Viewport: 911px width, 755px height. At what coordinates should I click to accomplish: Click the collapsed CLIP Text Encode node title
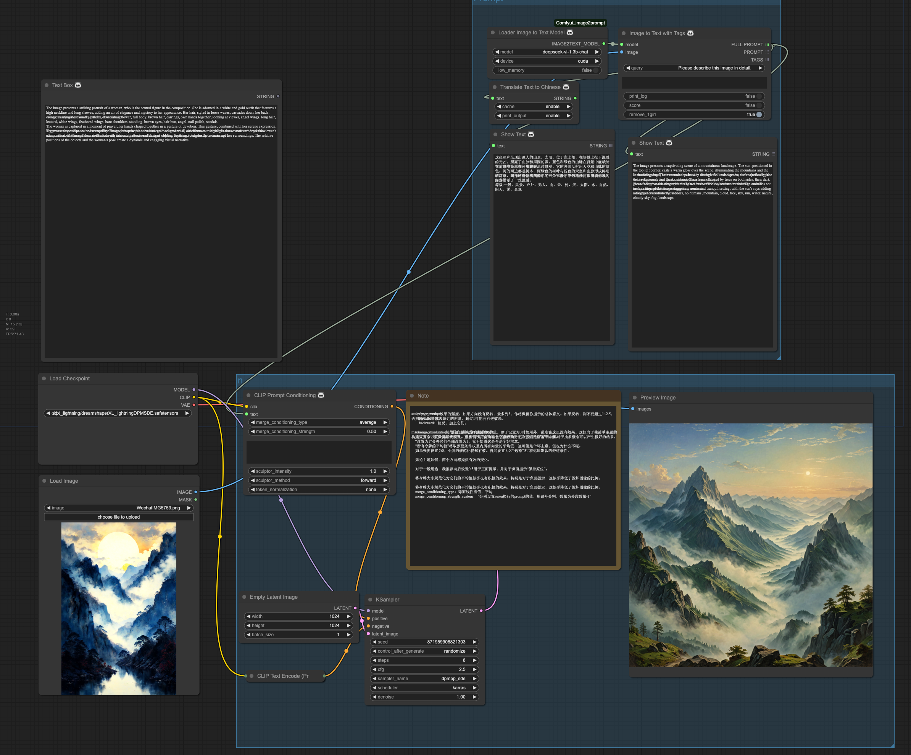[282, 676]
